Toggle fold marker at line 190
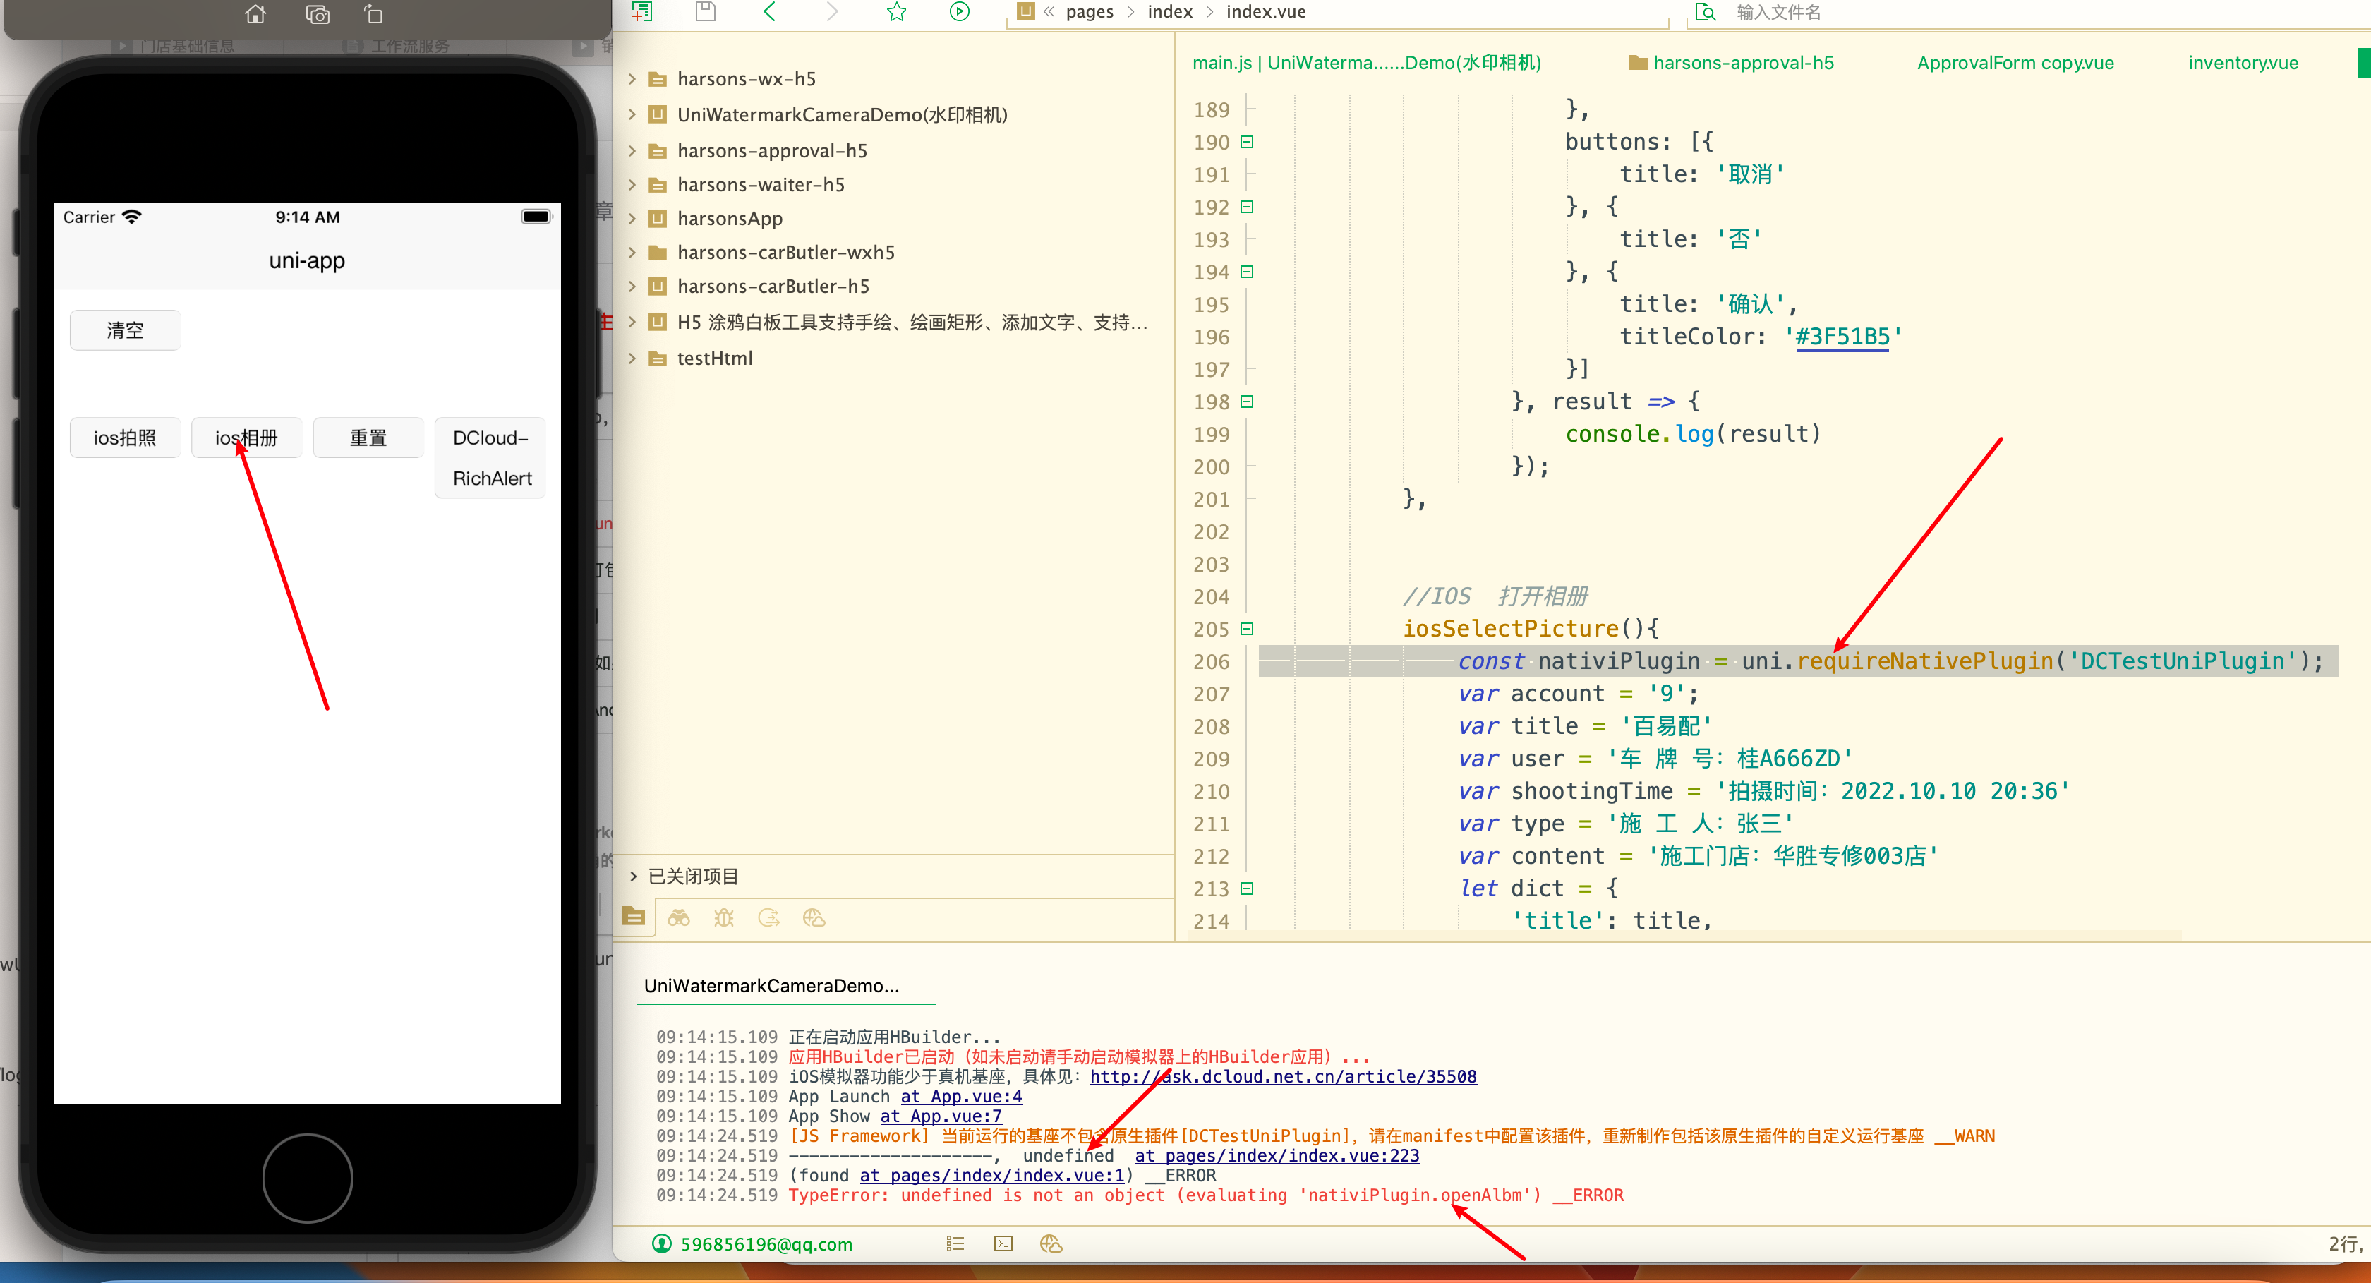 [x=1247, y=143]
